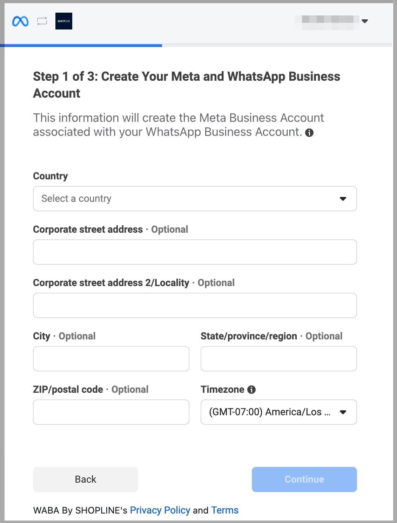The width and height of the screenshot is (397, 523).
Task: Click the blue step progress bar
Action: 81,45
